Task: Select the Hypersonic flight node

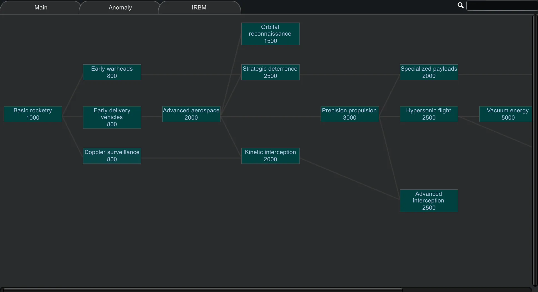Action: [x=429, y=114]
